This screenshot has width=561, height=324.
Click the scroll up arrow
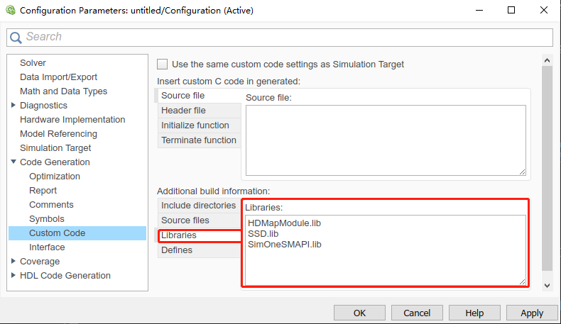547,60
